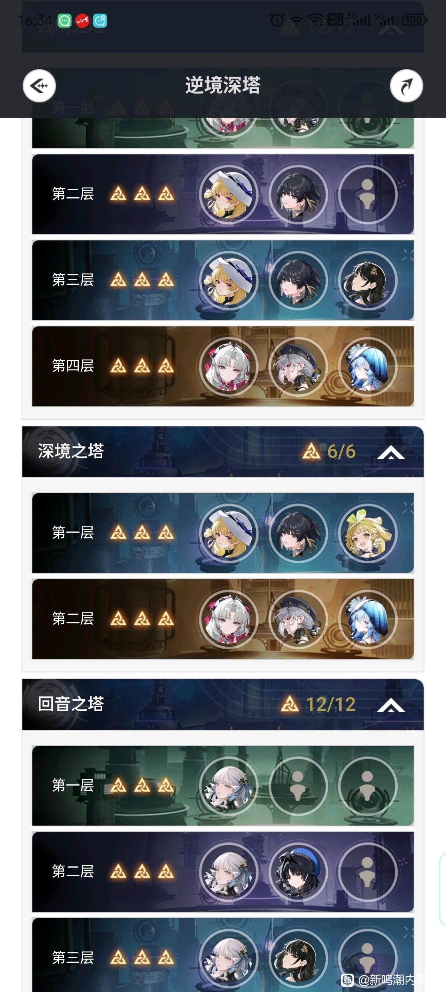Select gray-haired cap character in 深境之塔 第二层
The width and height of the screenshot is (446, 992).
pyautogui.click(x=298, y=619)
